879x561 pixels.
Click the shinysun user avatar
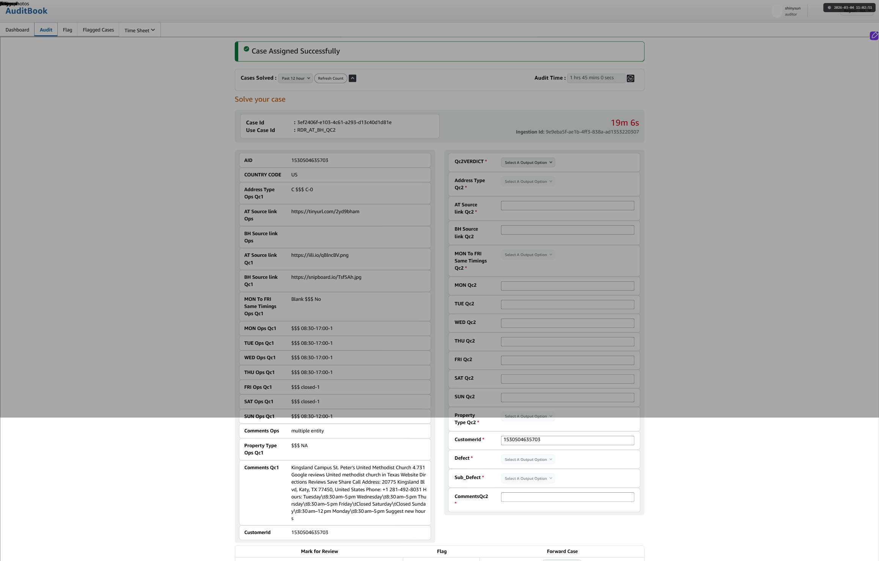click(777, 11)
